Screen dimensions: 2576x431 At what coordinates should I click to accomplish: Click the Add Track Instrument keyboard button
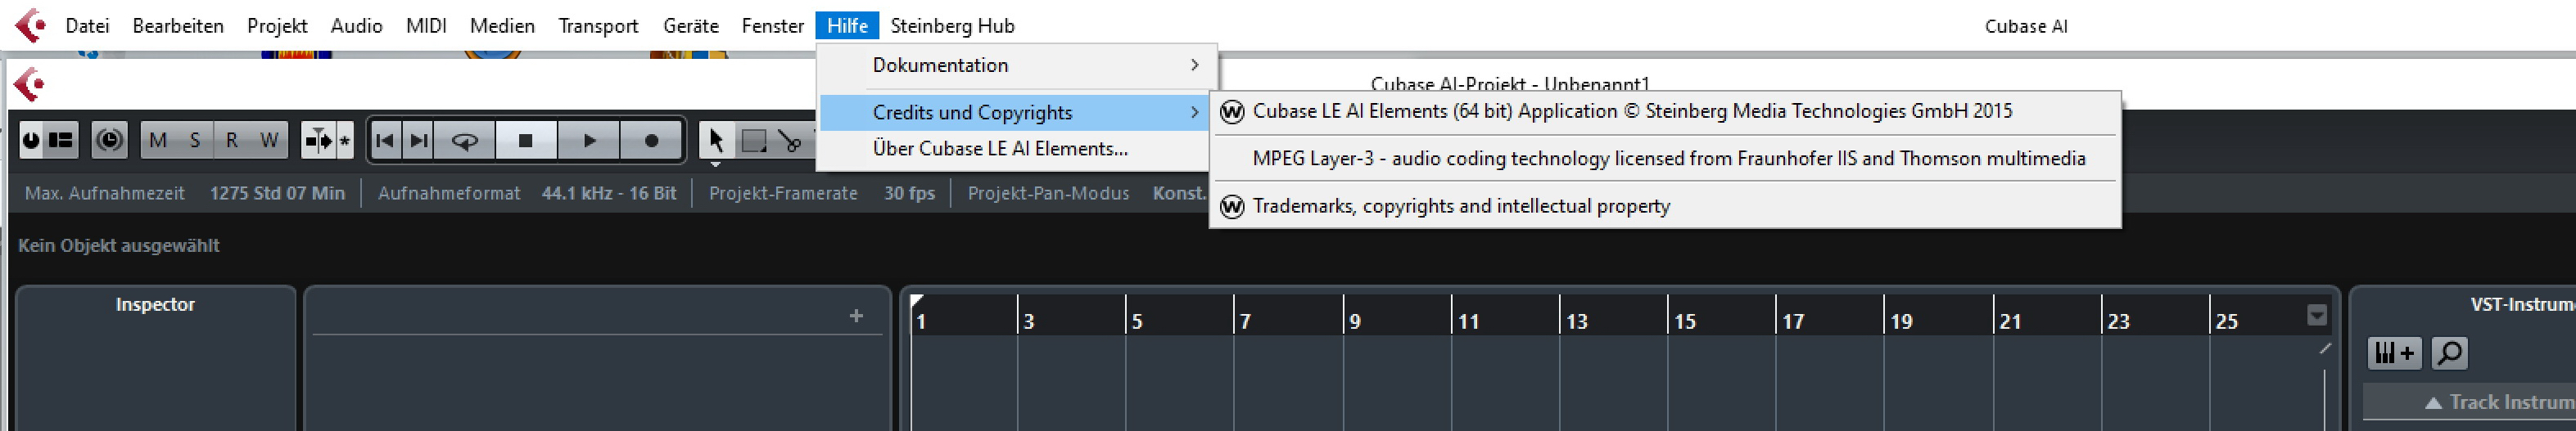2395,352
